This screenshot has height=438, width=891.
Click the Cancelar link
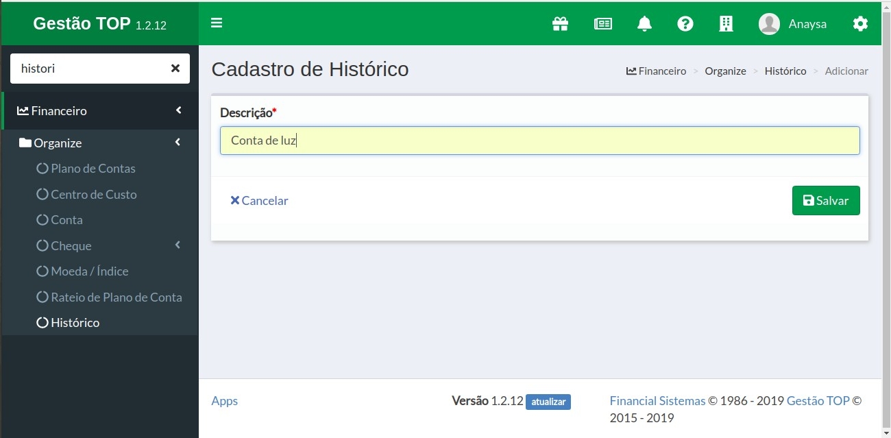259,201
